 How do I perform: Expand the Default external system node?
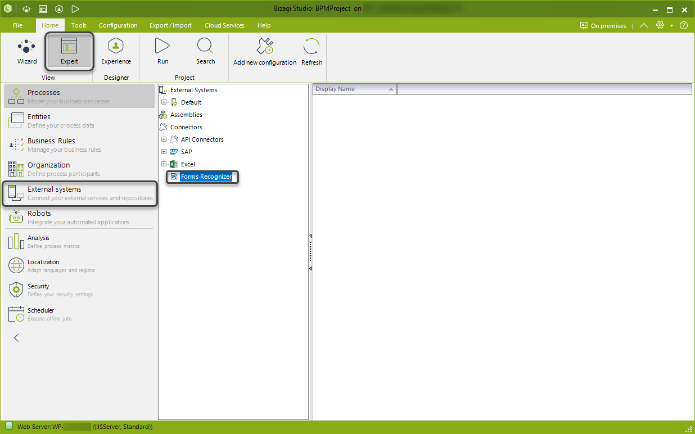point(164,102)
